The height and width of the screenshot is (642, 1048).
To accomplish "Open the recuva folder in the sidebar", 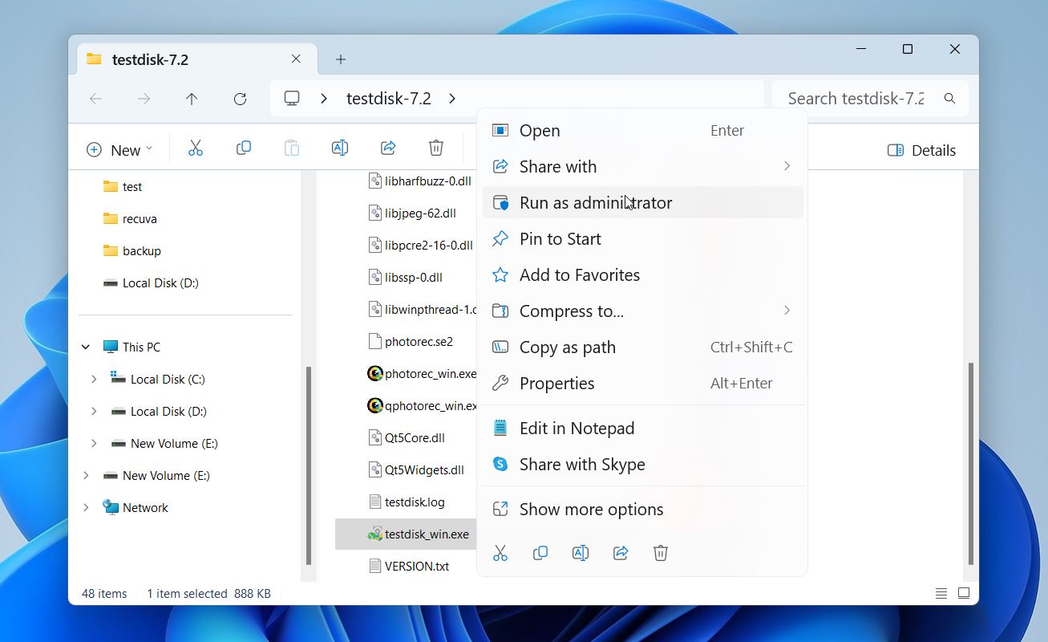I will 140,219.
